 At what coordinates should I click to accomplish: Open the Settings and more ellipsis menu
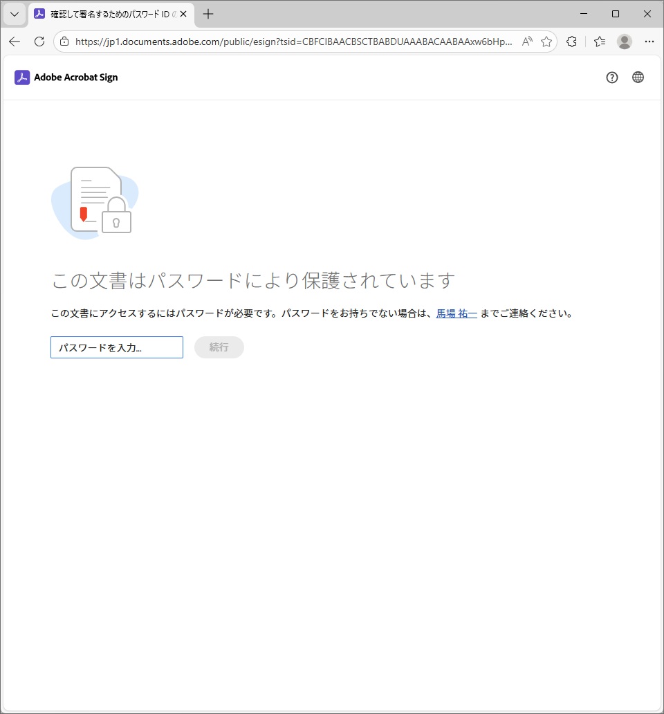point(649,42)
